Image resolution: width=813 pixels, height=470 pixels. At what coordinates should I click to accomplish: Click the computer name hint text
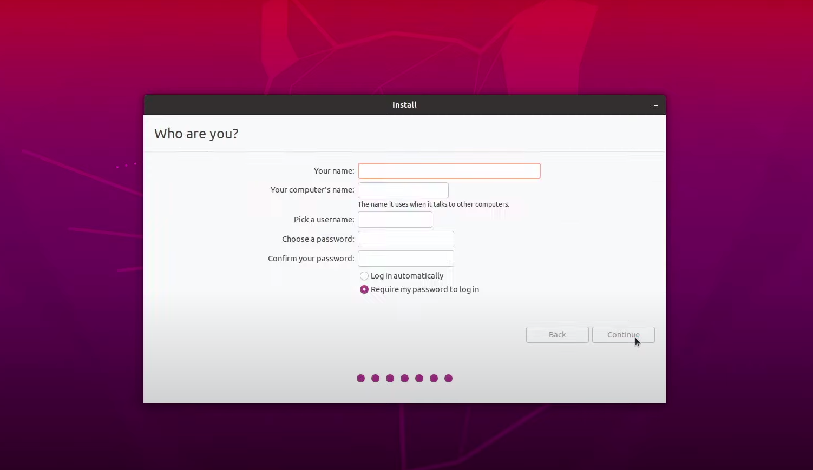[433, 204]
